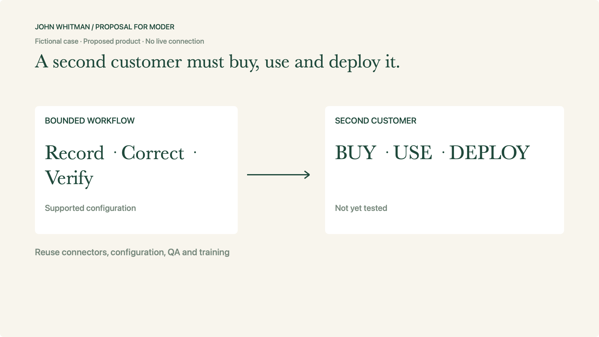
Task: Select the word "DEPLOY" in second card
Action: click(x=489, y=153)
